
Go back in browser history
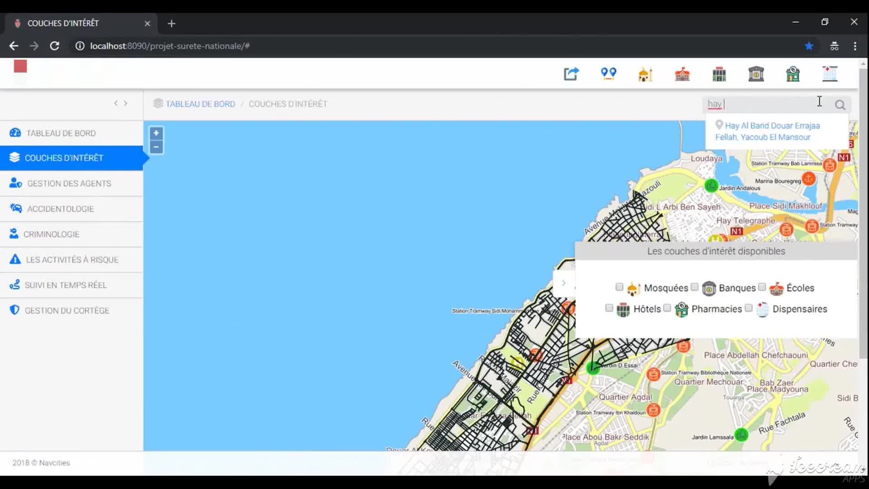(14, 46)
